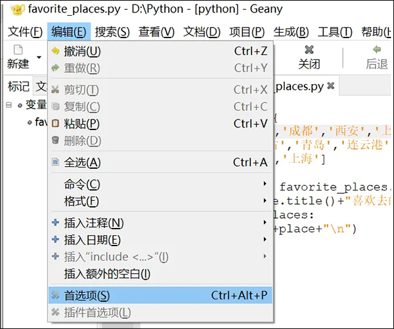Click Insert Additional Whitespace (插入额外的空白)
This screenshot has width=394, height=329.
tap(106, 274)
